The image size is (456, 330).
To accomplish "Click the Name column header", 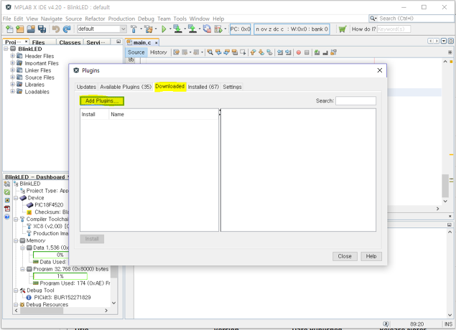I will click(164, 115).
